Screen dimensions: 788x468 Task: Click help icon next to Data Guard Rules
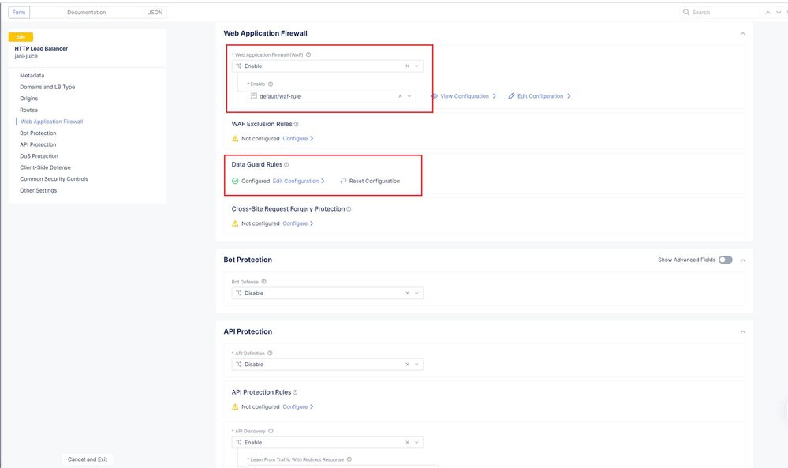[286, 165]
